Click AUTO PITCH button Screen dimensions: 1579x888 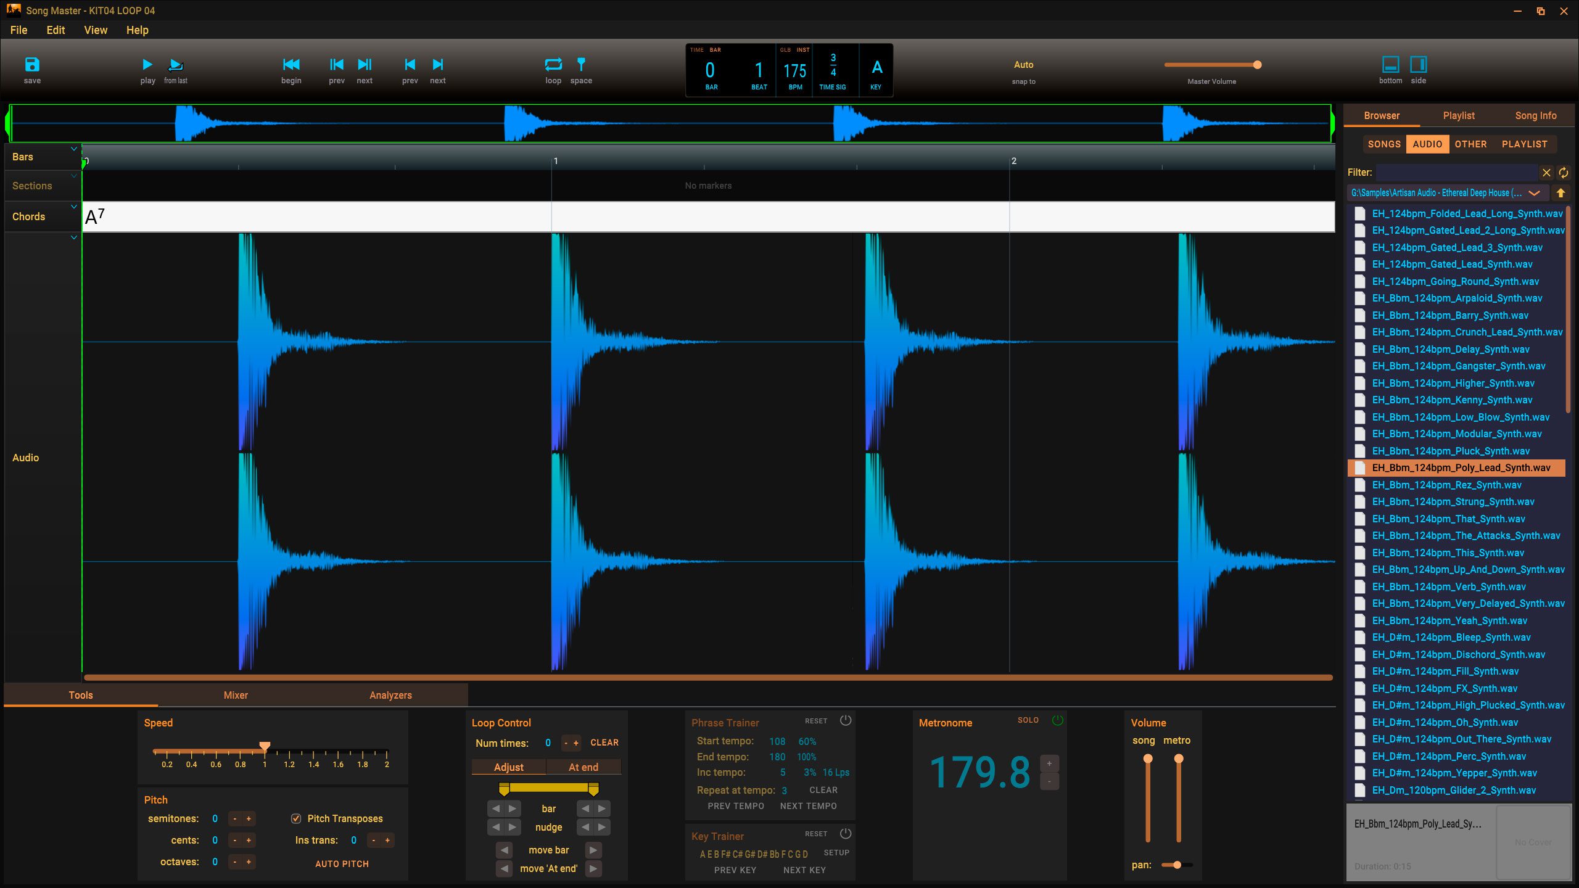pyautogui.click(x=342, y=864)
